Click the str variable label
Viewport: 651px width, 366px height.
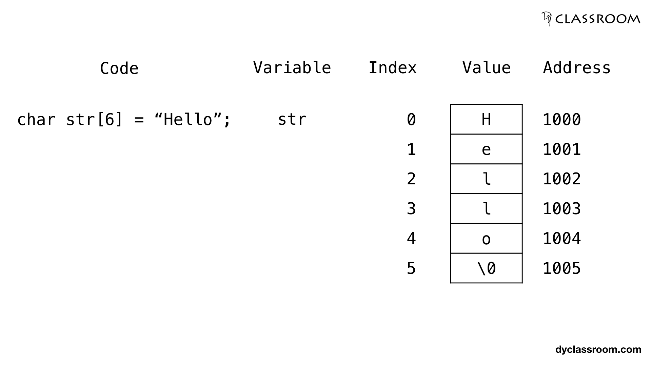click(292, 119)
